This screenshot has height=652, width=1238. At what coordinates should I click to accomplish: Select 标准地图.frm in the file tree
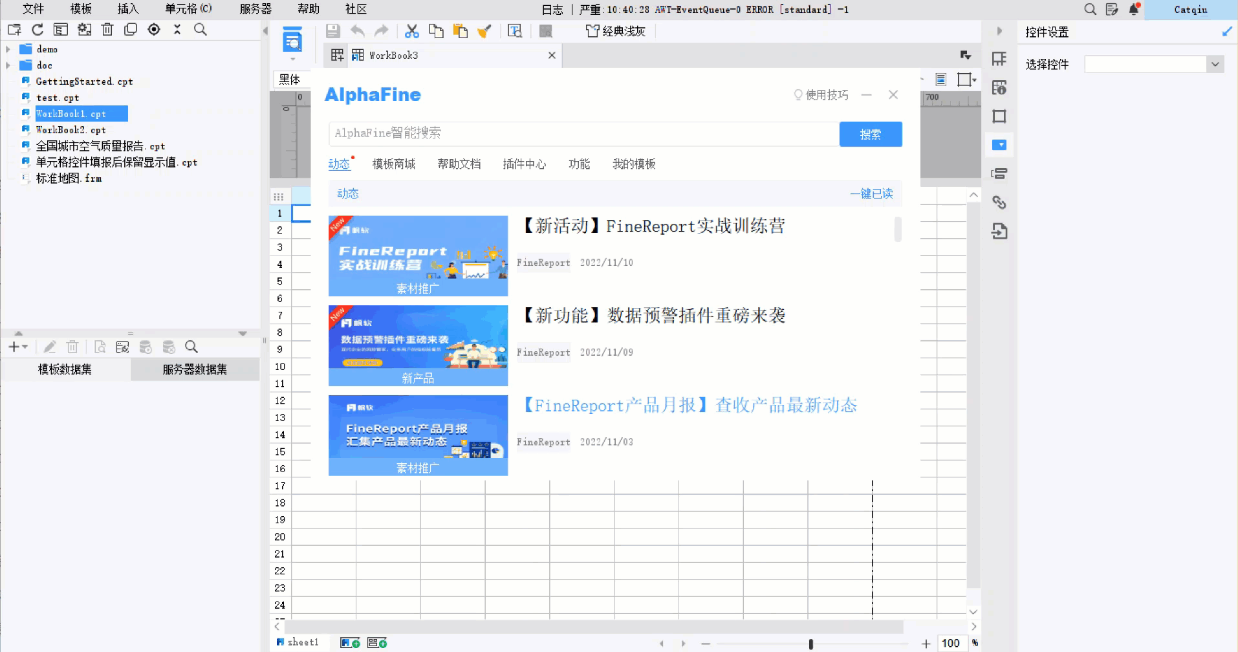coord(69,179)
